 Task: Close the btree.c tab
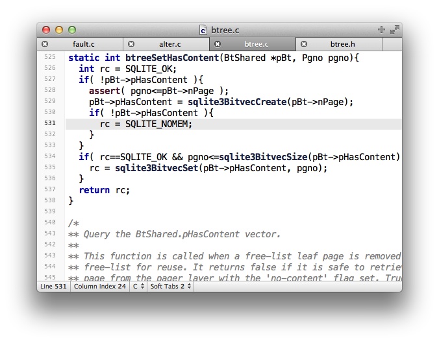218,44
